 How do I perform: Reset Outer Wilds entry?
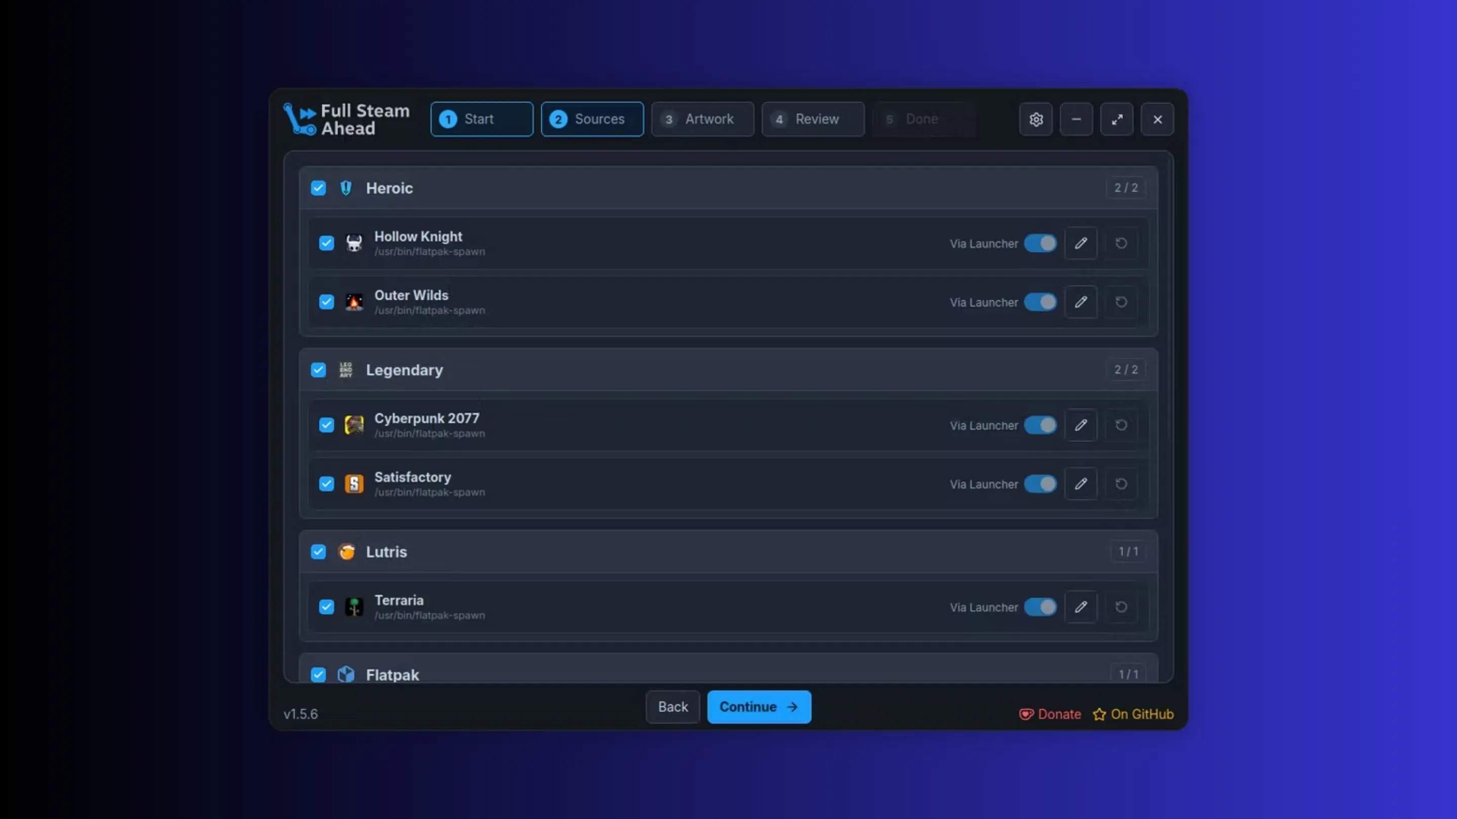pyautogui.click(x=1121, y=302)
